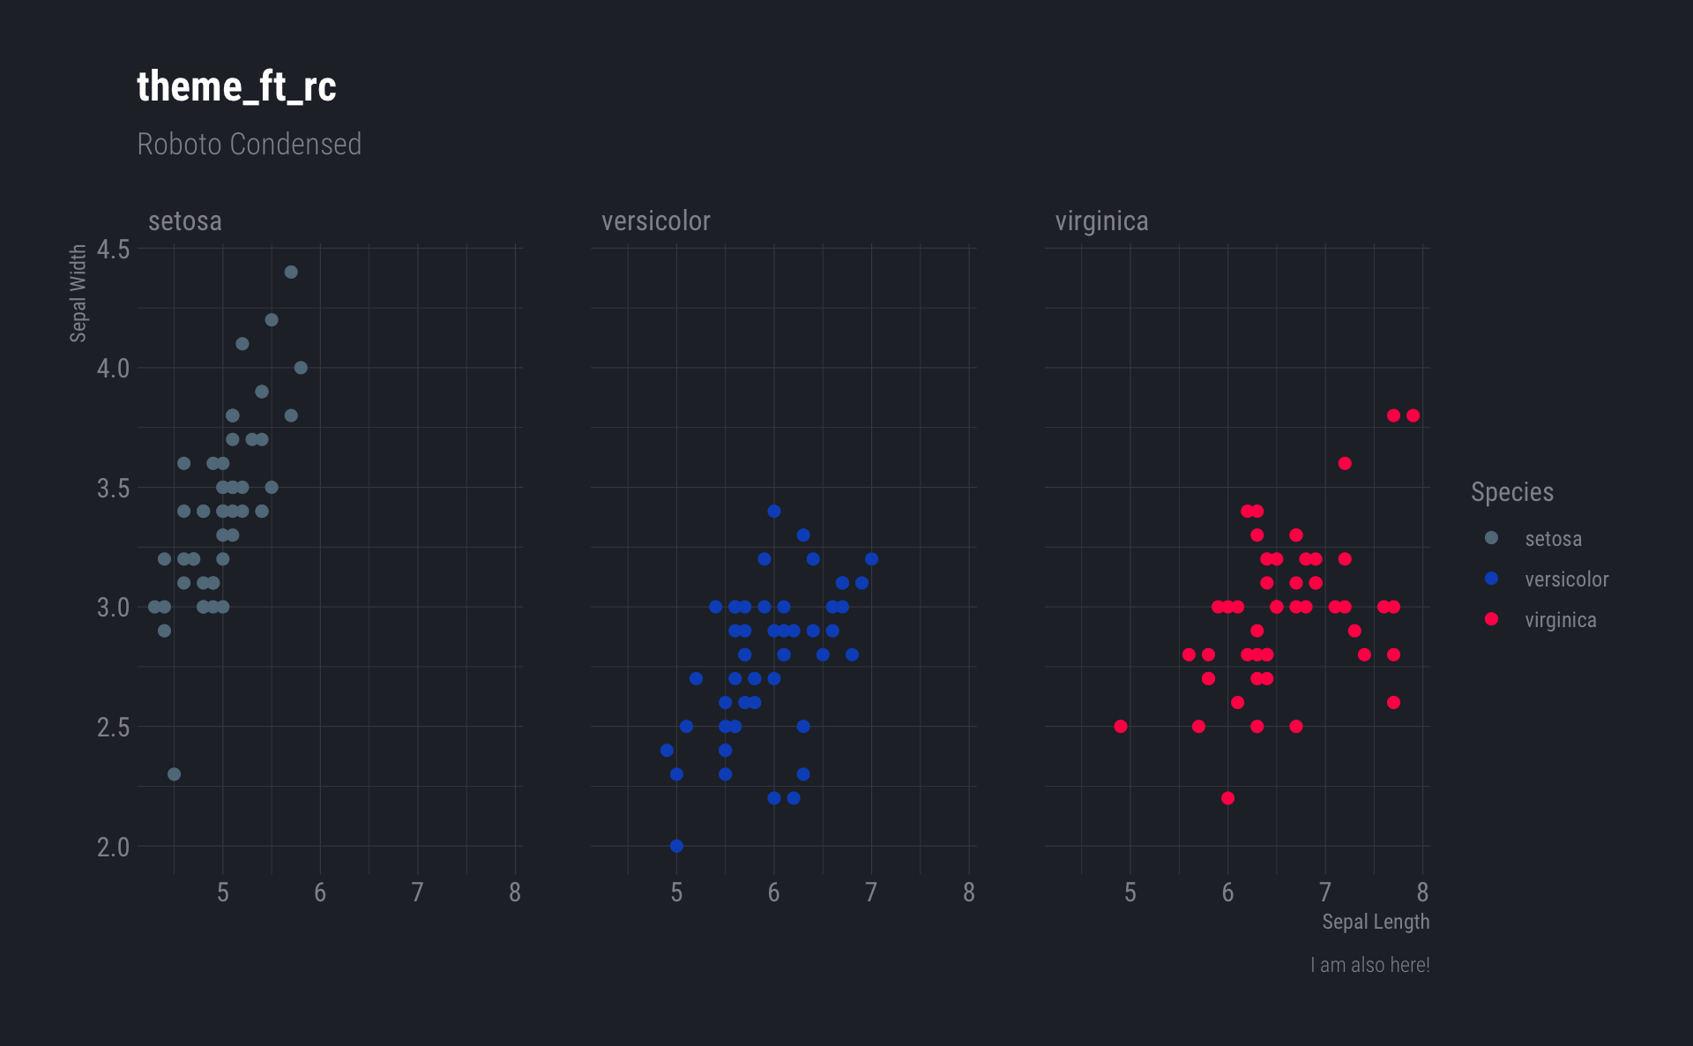Screen dimensions: 1693x1046
Task: Click the leftmost virginica data point
Action: click(x=1120, y=727)
